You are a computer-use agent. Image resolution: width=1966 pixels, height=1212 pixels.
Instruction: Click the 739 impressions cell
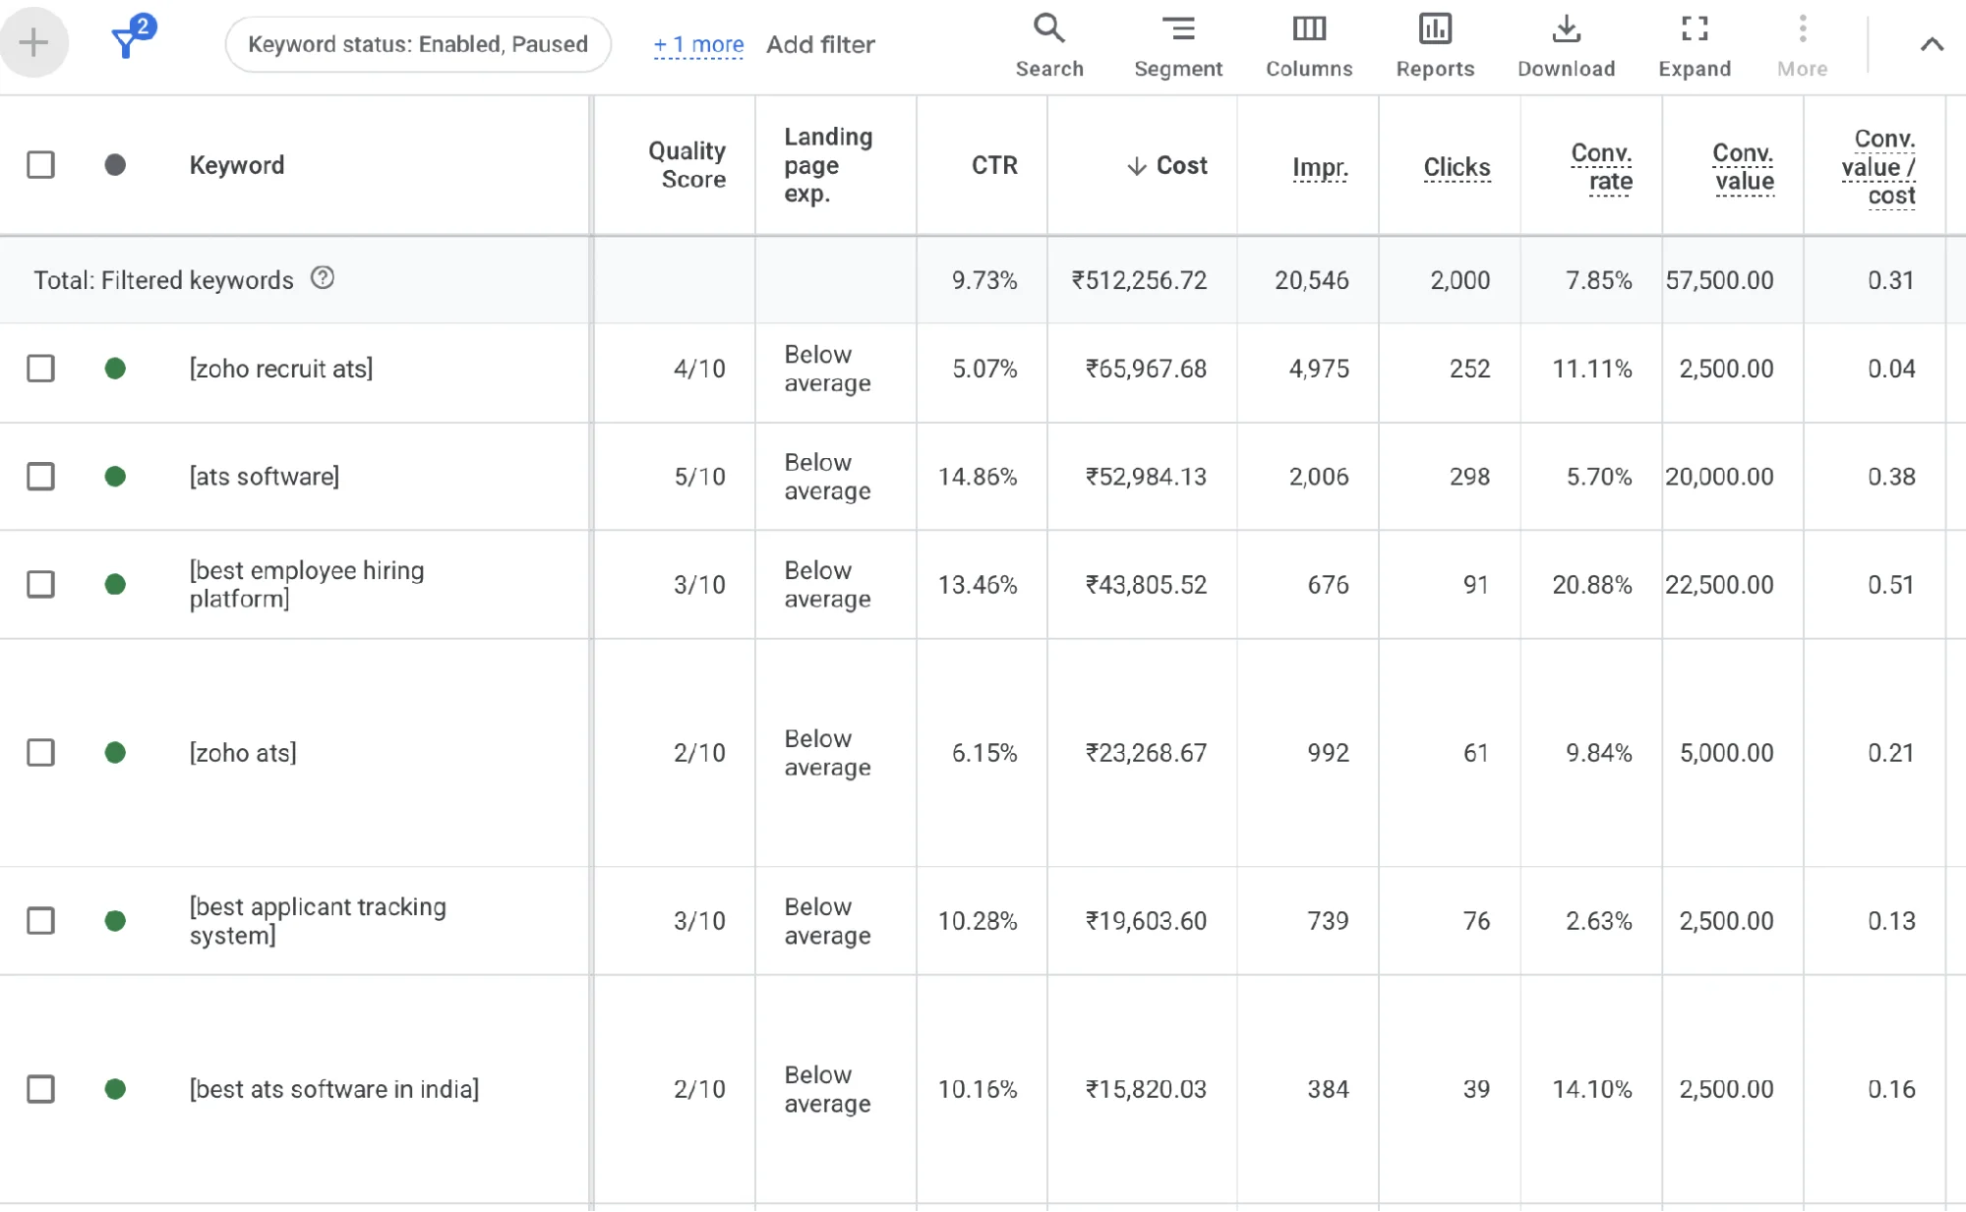[x=1328, y=921]
